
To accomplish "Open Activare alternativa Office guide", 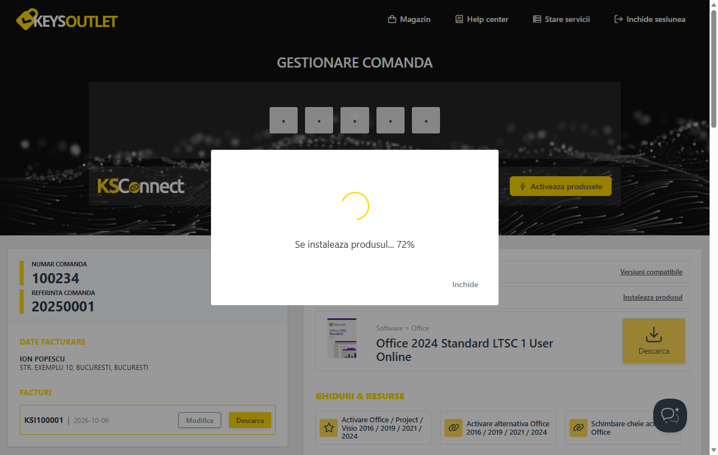I will click(498, 428).
